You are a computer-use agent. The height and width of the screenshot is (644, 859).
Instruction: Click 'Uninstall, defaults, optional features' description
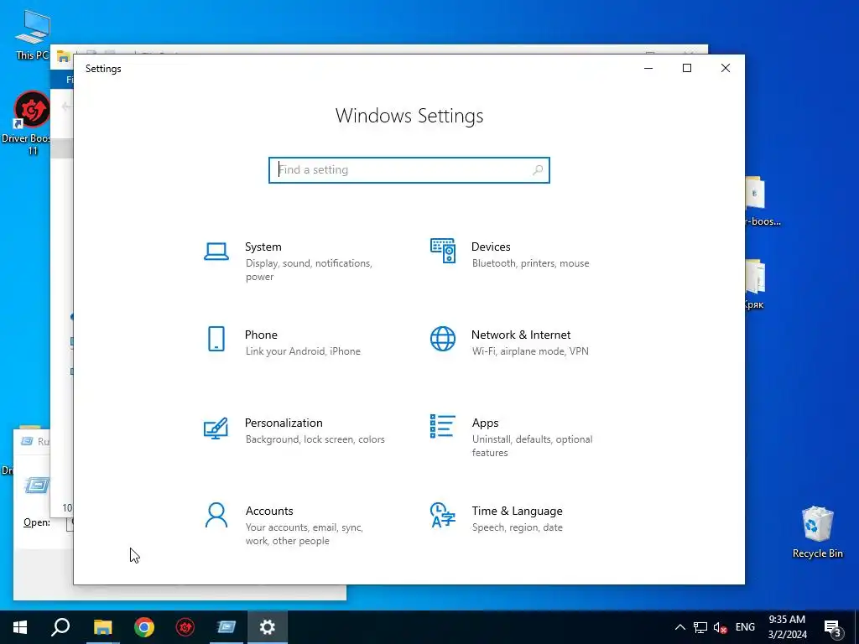click(x=533, y=446)
